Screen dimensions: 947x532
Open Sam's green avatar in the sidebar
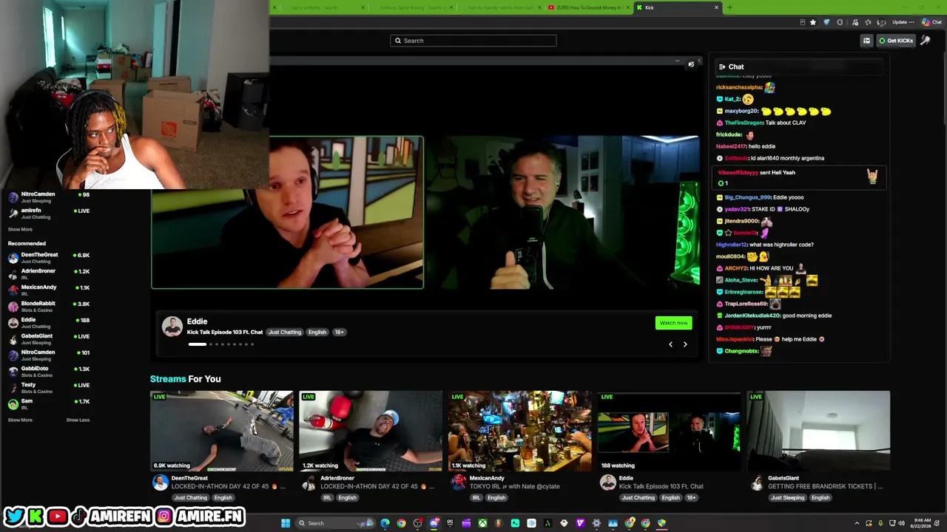coord(13,404)
